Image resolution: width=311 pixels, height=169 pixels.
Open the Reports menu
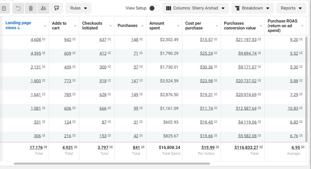click(291, 8)
